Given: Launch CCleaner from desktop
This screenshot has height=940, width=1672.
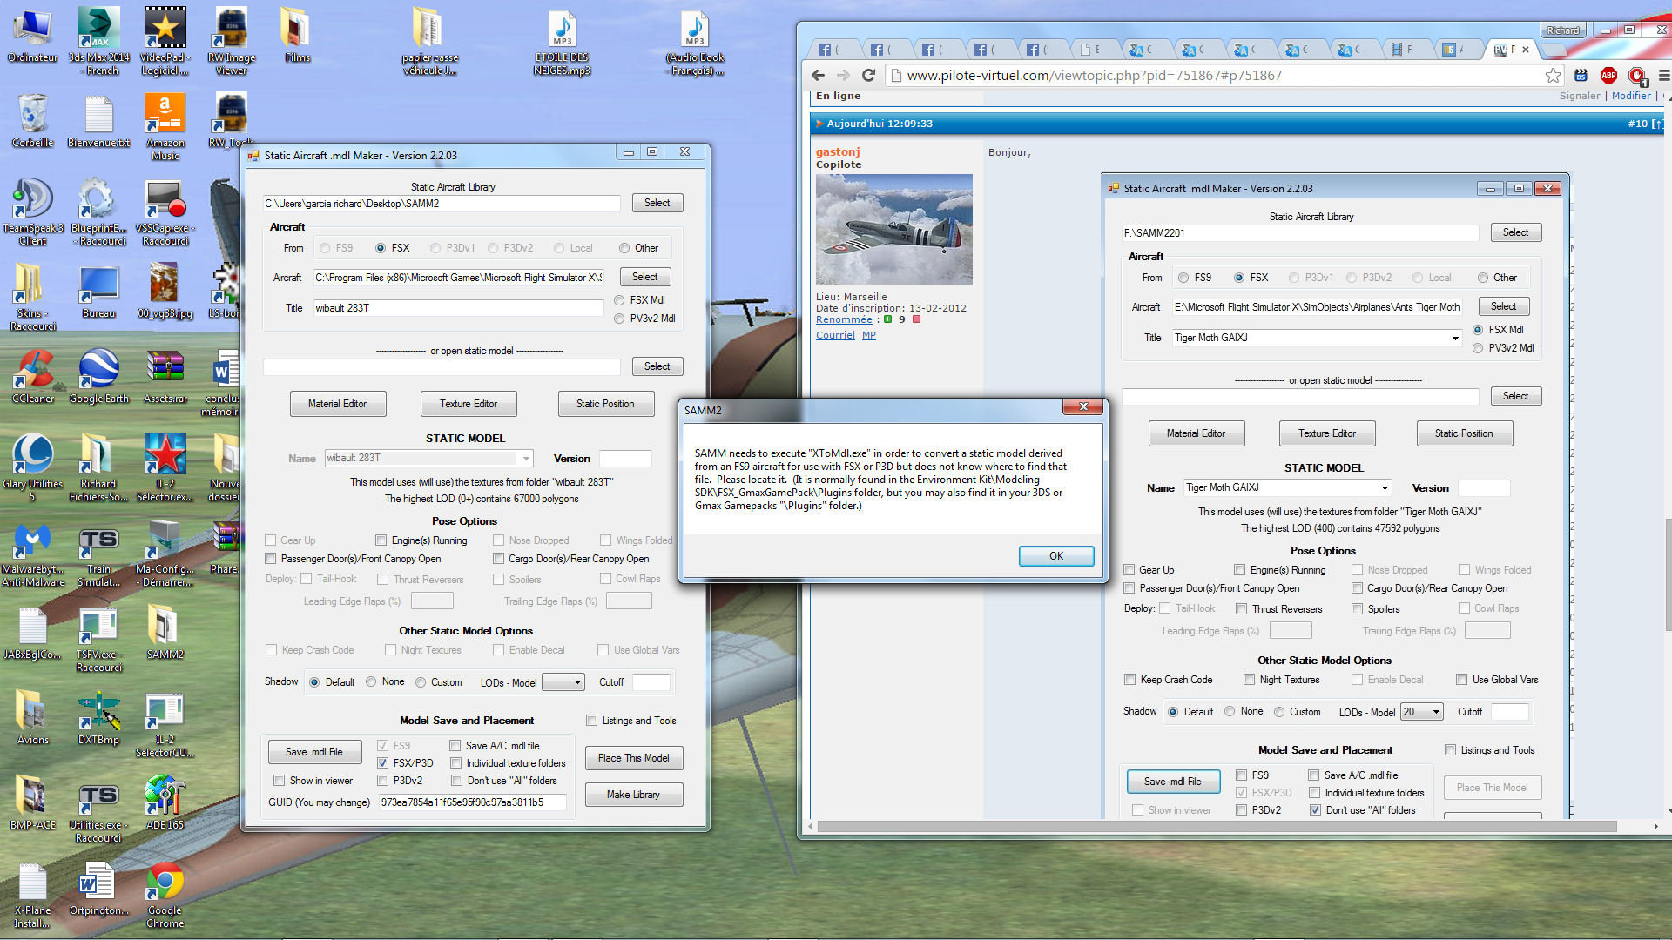Looking at the screenshot, I should tap(32, 376).
